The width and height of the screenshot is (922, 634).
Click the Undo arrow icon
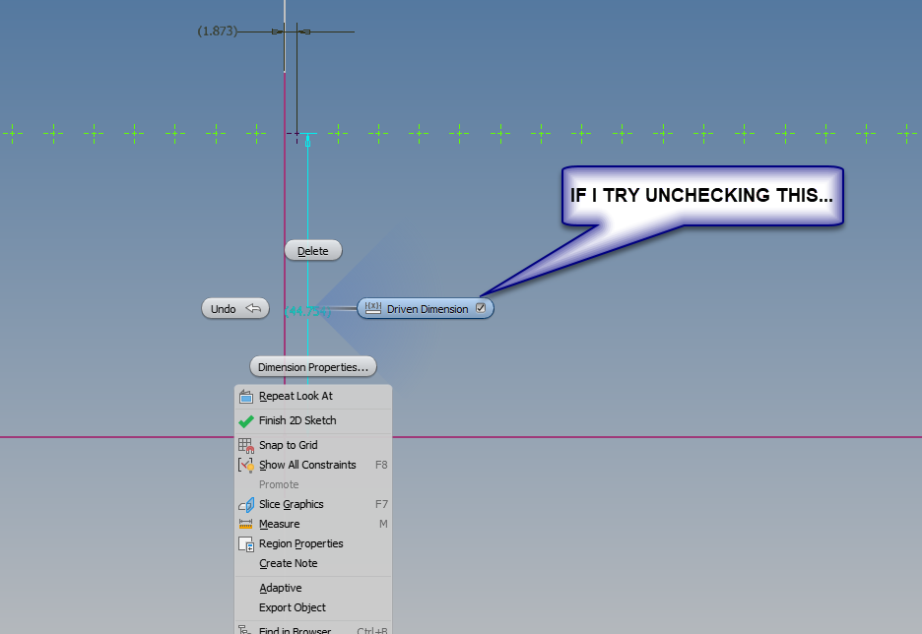pos(253,307)
